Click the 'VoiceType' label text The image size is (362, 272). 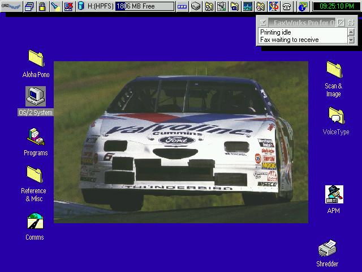point(336,132)
